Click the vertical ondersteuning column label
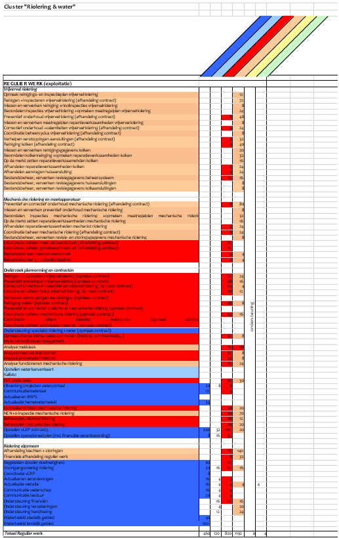Screen dimensions: 339x538 click(252, 316)
